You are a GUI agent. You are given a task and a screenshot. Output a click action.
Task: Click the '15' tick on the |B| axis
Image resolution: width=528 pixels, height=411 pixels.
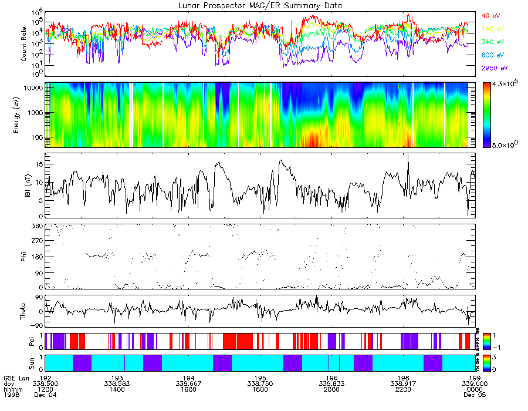click(x=39, y=164)
